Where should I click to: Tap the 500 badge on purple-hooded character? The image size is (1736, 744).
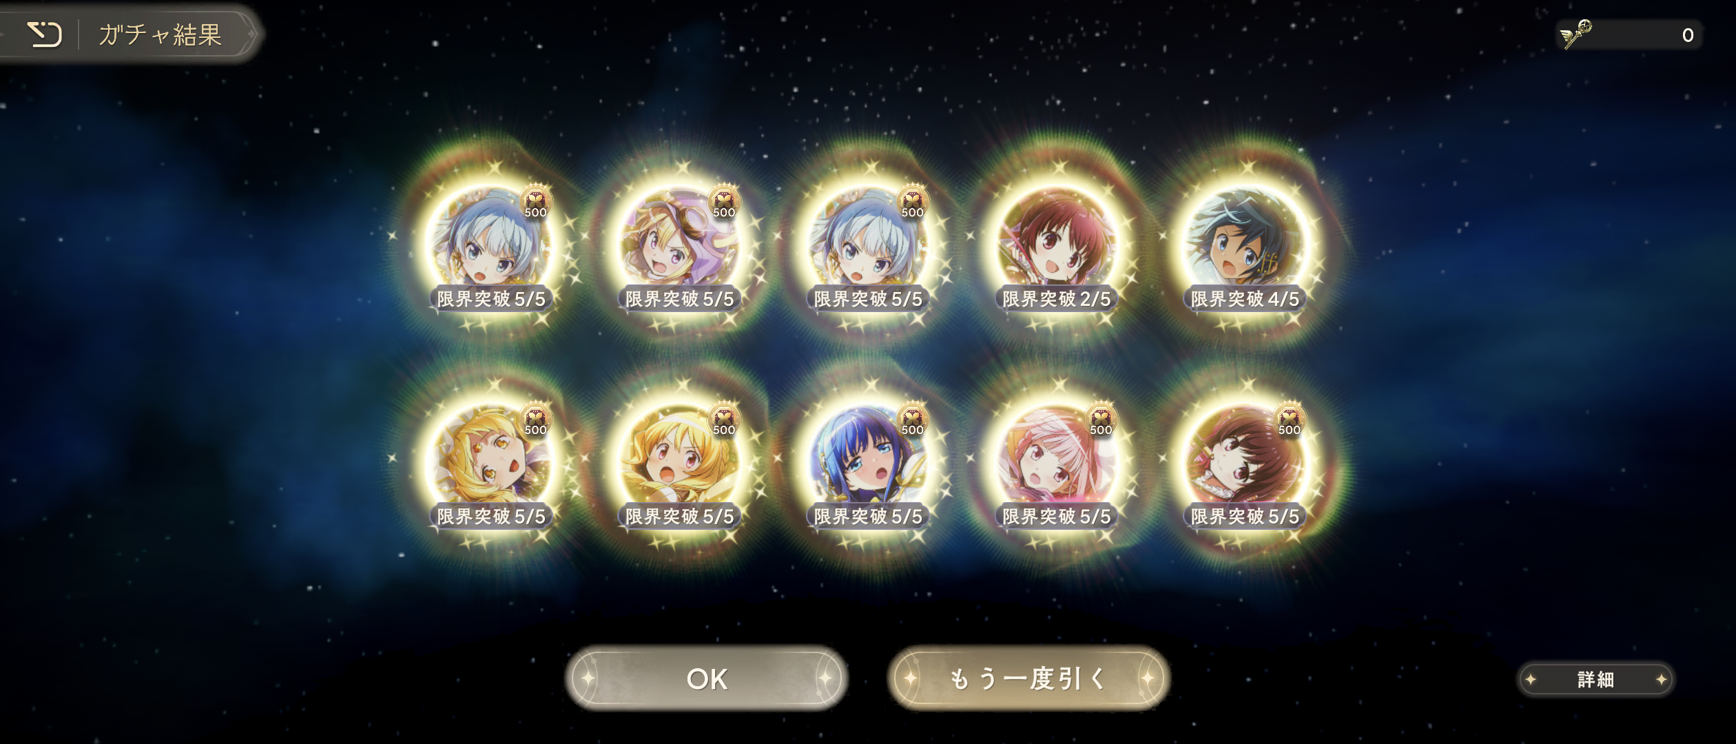(x=724, y=203)
